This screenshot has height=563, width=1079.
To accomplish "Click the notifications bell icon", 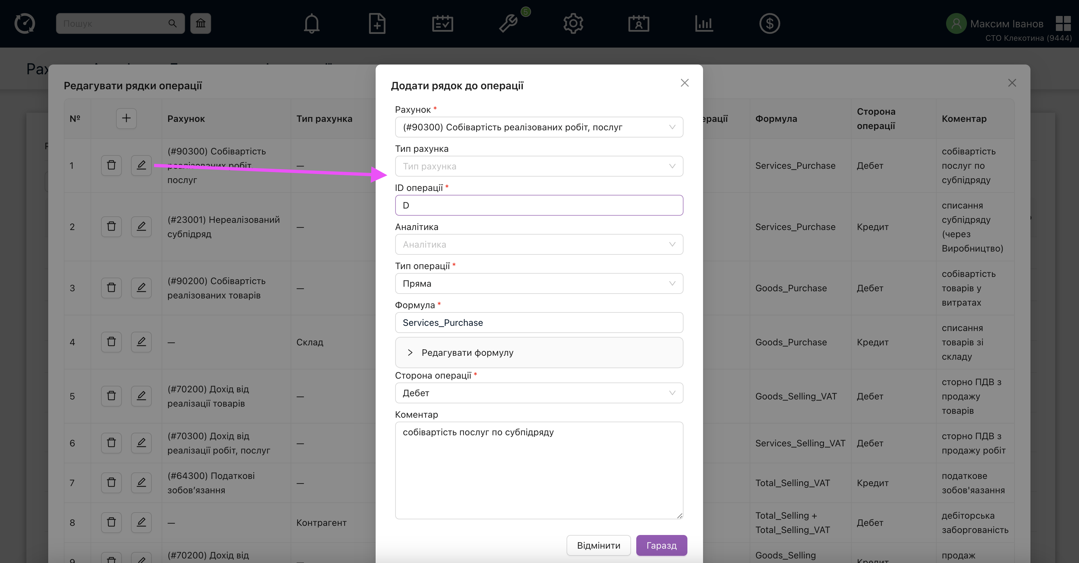I will tap(311, 24).
